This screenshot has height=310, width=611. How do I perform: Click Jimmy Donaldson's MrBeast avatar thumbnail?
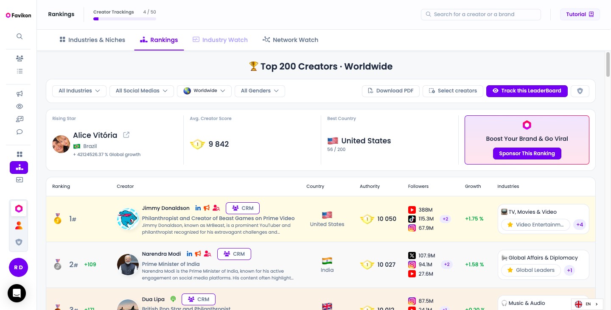[128, 219]
